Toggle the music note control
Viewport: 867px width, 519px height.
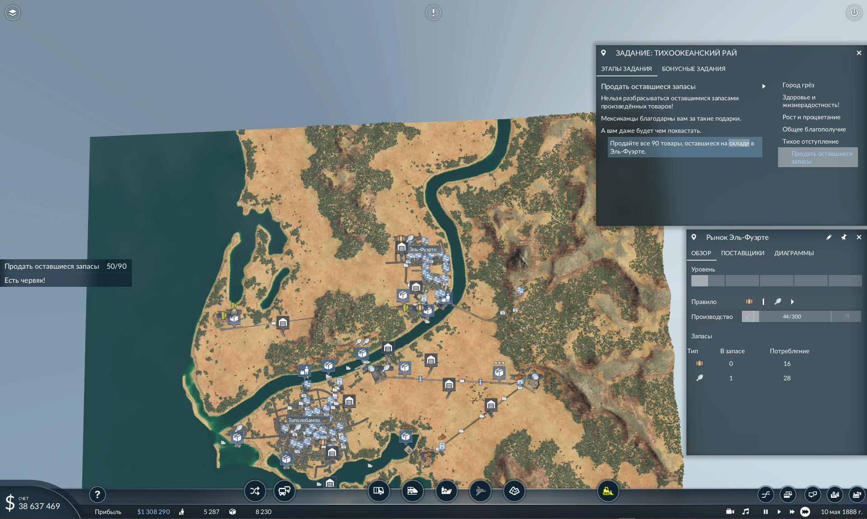(x=746, y=511)
